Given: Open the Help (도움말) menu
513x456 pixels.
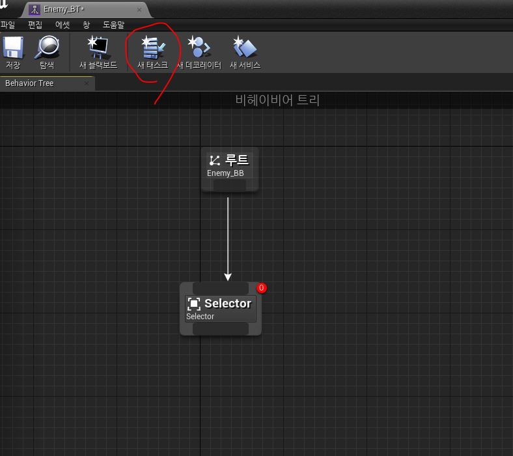Looking at the screenshot, I should [113, 25].
